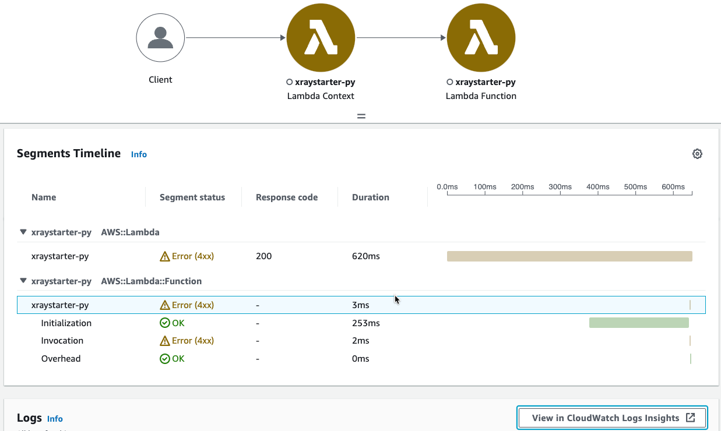The height and width of the screenshot is (431, 721).
Task: Click the 3ms duration value
Action: [x=361, y=305]
